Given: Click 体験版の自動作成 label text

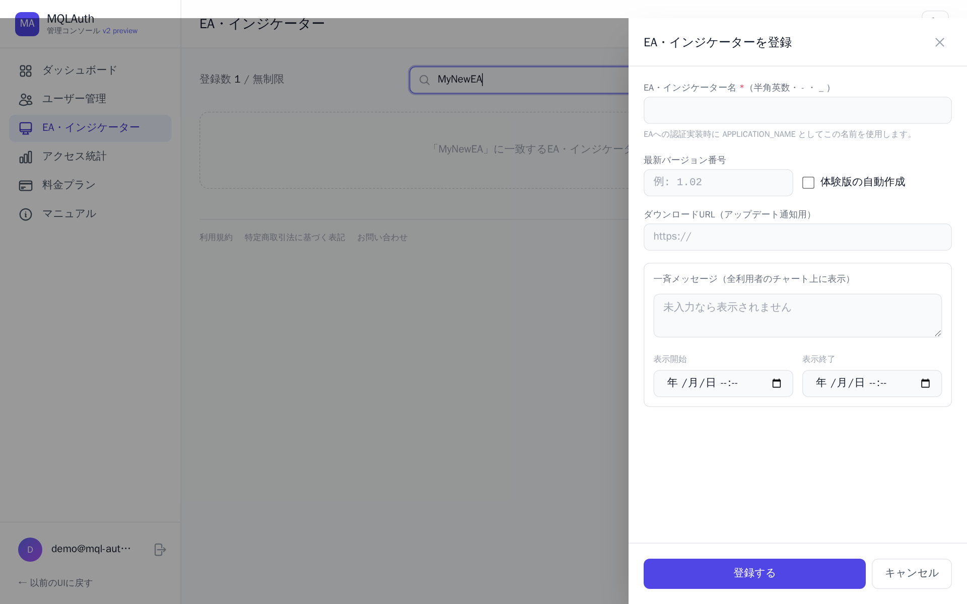Looking at the screenshot, I should [x=862, y=182].
